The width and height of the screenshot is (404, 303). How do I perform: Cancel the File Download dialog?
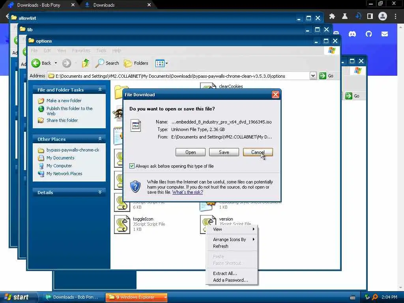(x=258, y=152)
